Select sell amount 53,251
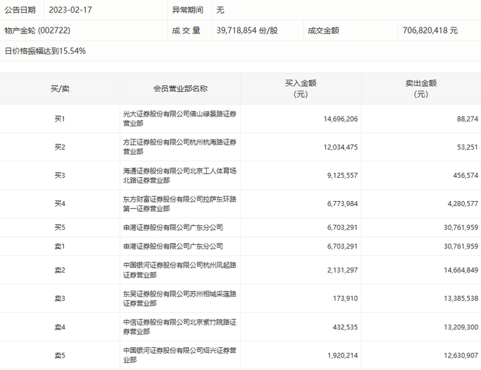 coord(467,147)
